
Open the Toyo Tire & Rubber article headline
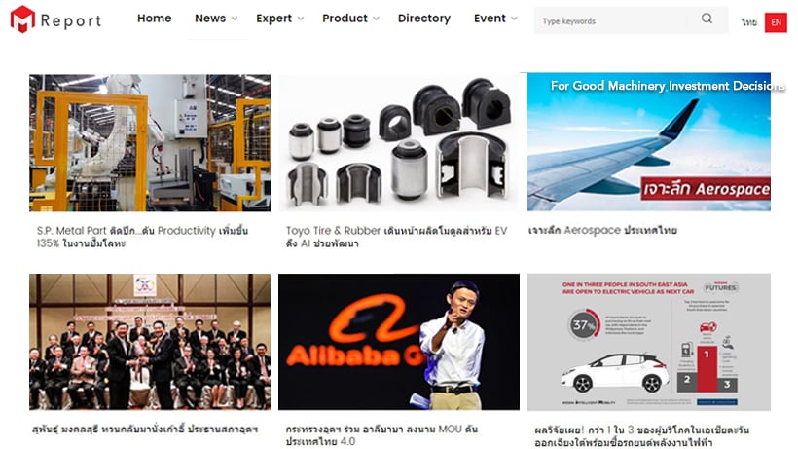click(396, 237)
